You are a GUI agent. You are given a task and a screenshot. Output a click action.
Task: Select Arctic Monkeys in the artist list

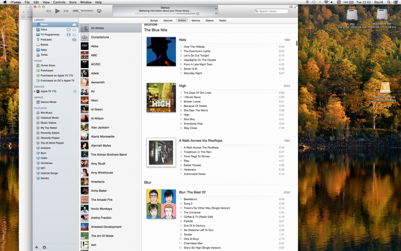coord(110,209)
